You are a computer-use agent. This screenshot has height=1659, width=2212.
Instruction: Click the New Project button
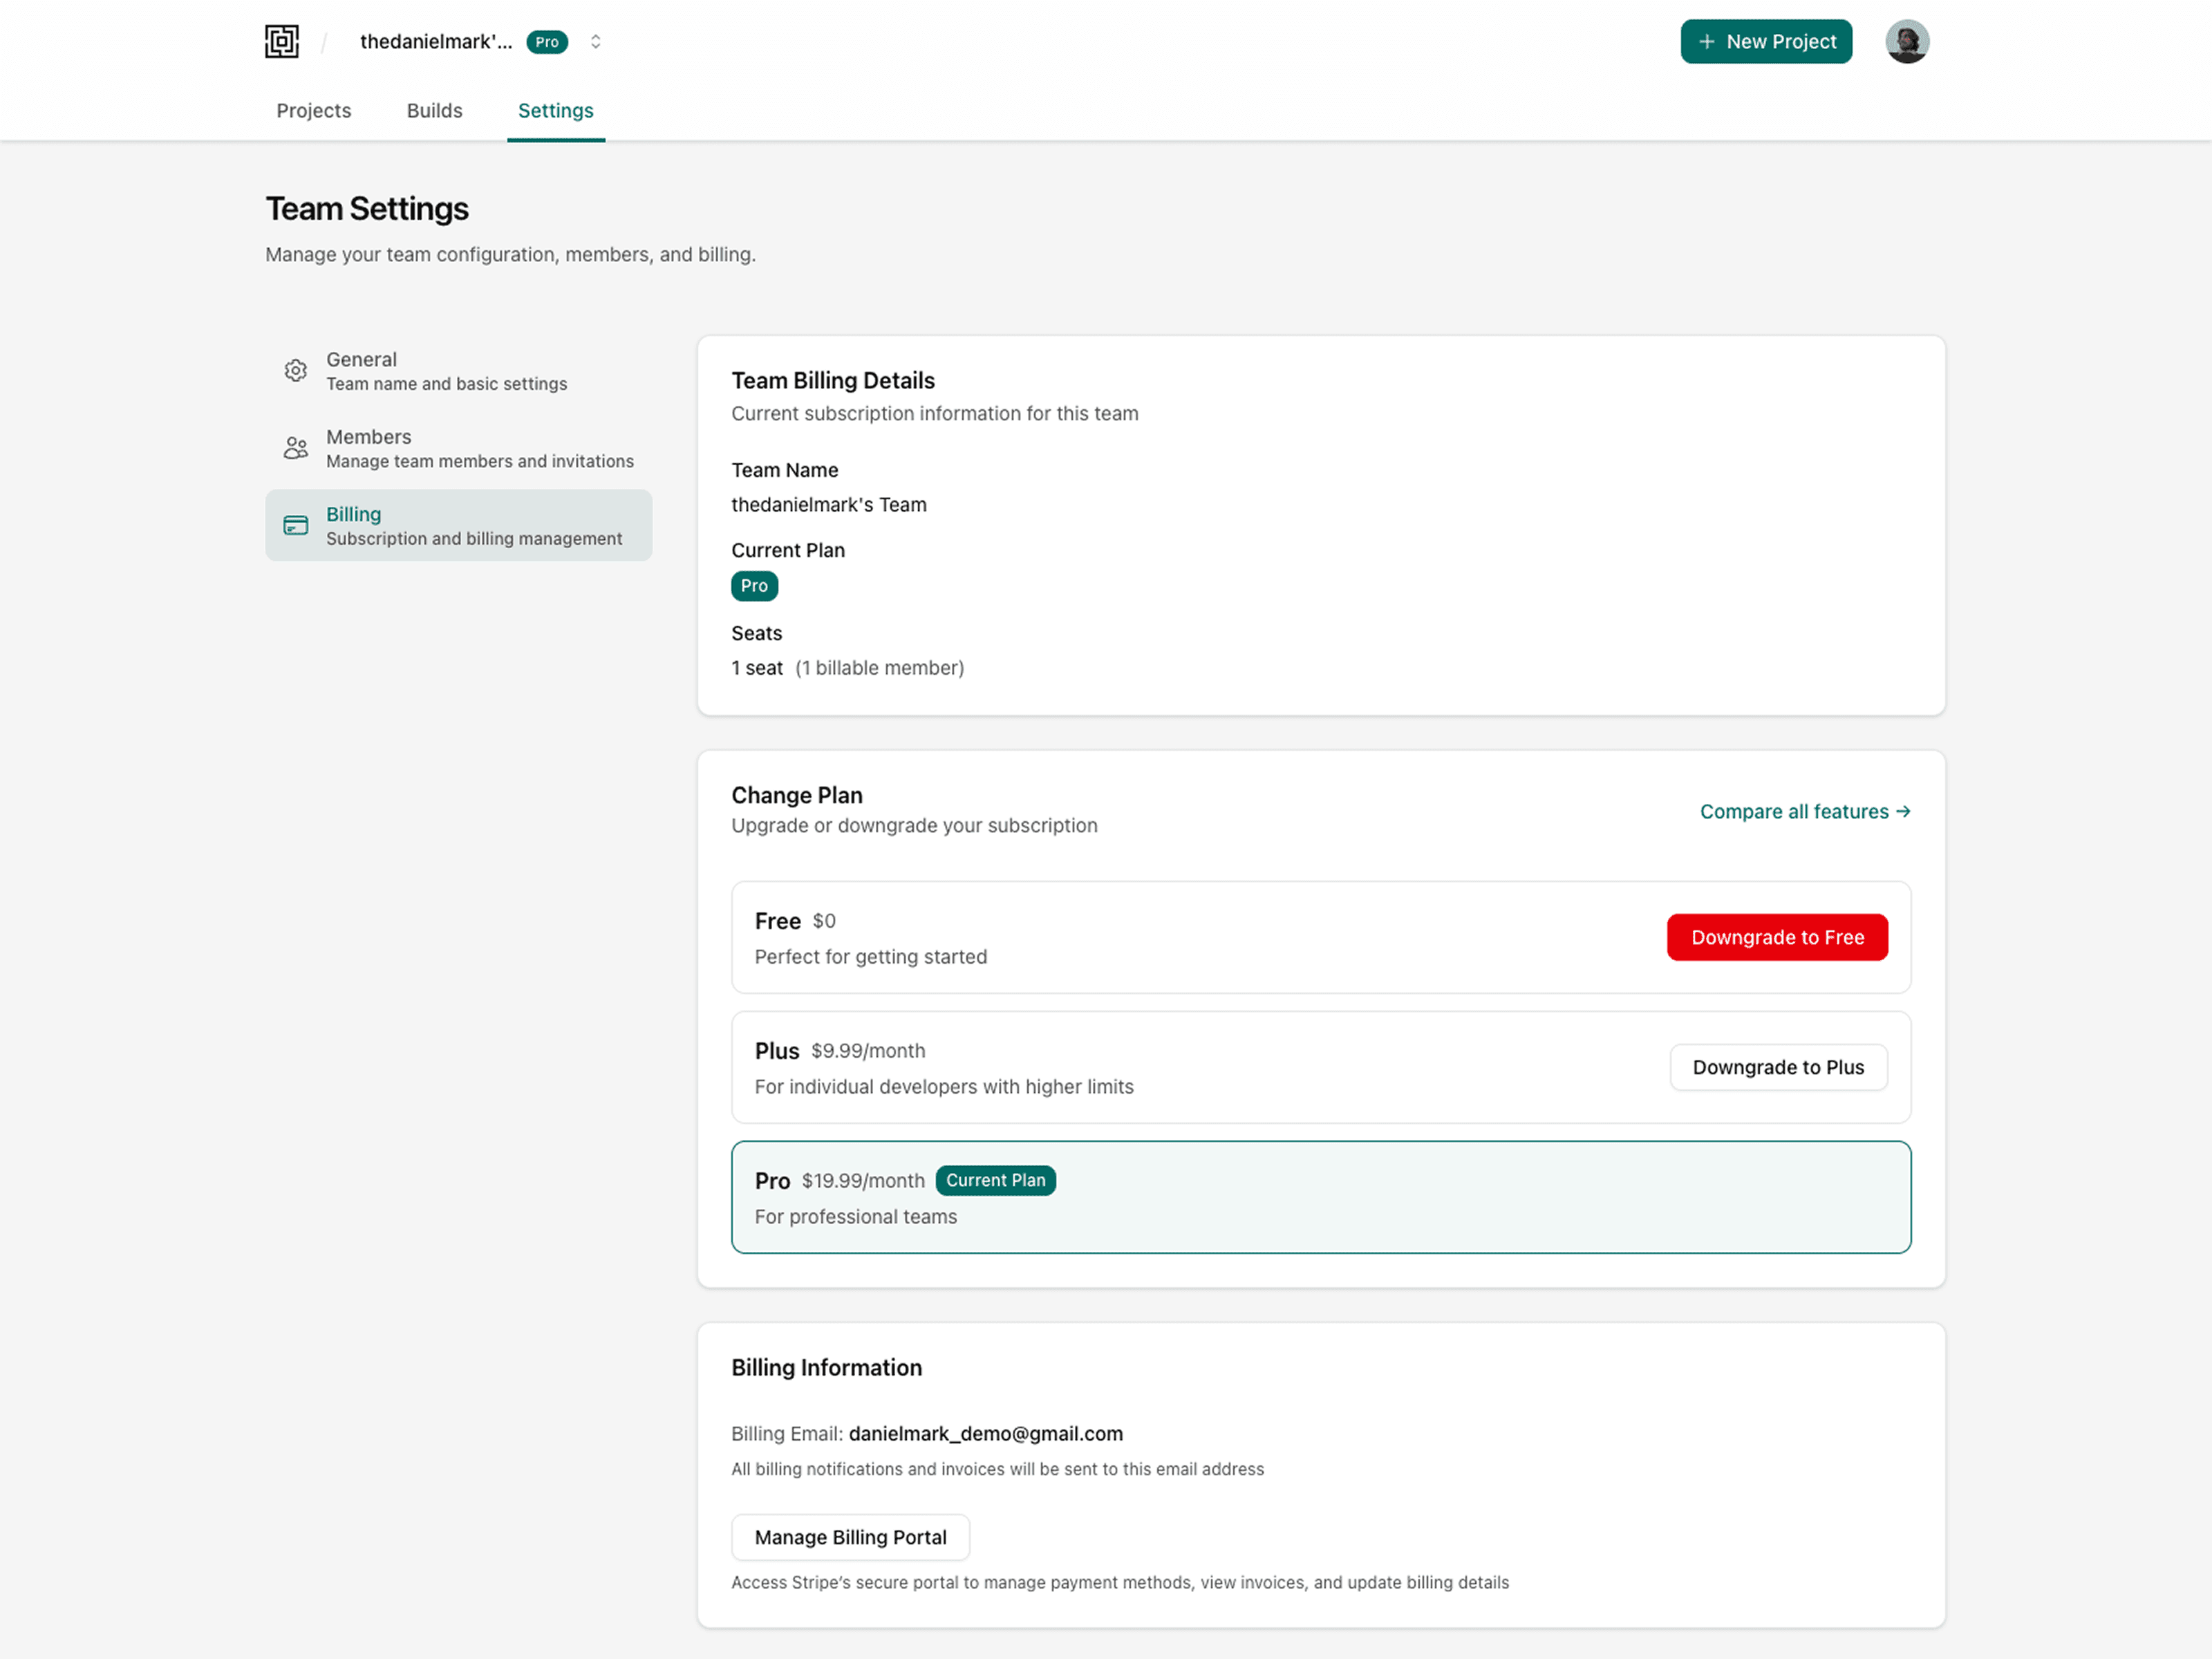tap(1765, 41)
